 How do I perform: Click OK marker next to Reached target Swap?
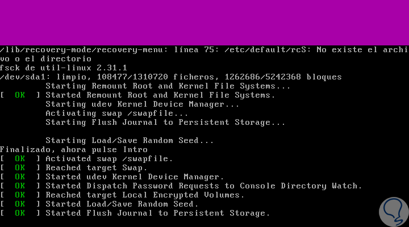20,168
